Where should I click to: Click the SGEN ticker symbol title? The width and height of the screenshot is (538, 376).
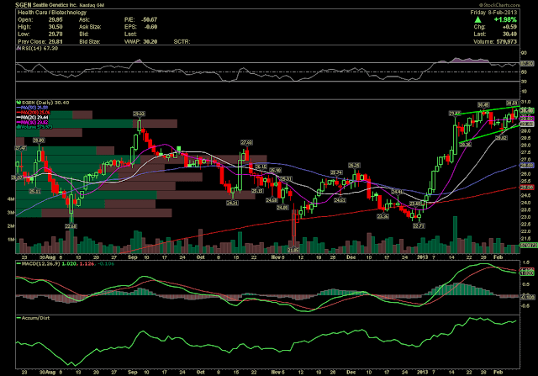24,5
